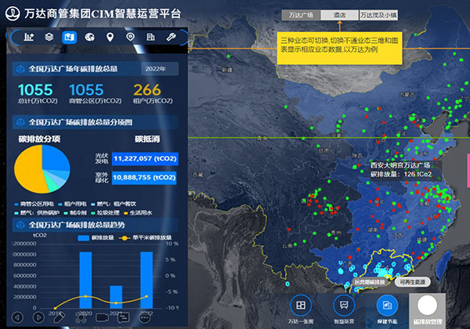The image size is (470, 329).
Task: Click the video camera icon
Action: pos(102,317)
